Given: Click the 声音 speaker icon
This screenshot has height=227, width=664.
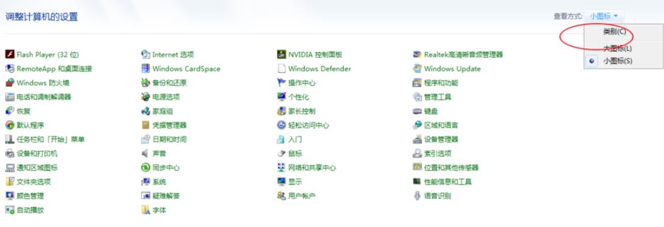Looking at the screenshot, I should coord(146,153).
